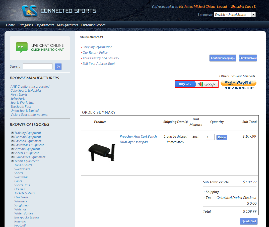
Task: Expand the Baseball Equipment category
Action: (x=12, y=141)
